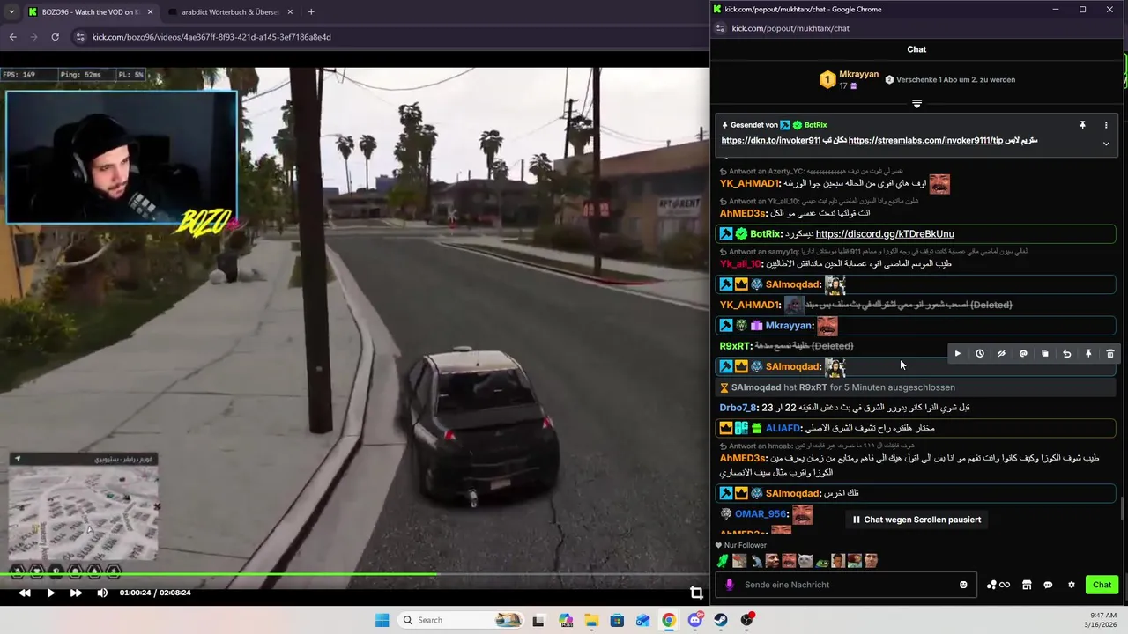Open Chrome from the taskbar
Image resolution: width=1128 pixels, height=634 pixels.
tap(669, 620)
